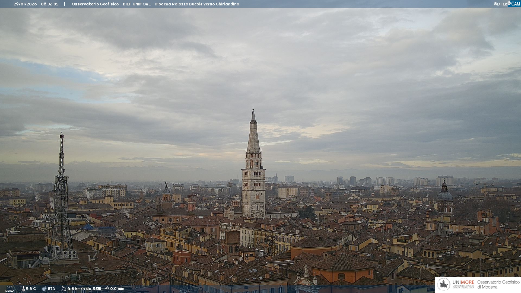Click the WeatherCam camera lens icon
The height and width of the screenshot is (293, 521).
click(509, 3)
